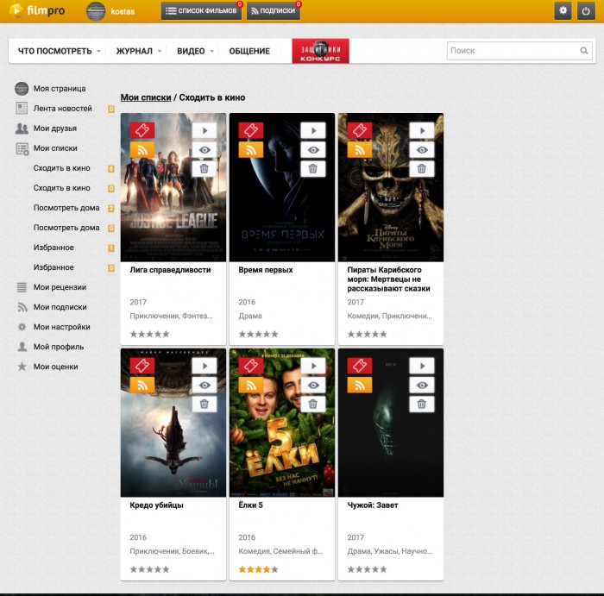This screenshot has width=604, height=596.
Task: Play trailer of Пираты Карибского моря
Action: coord(422,130)
